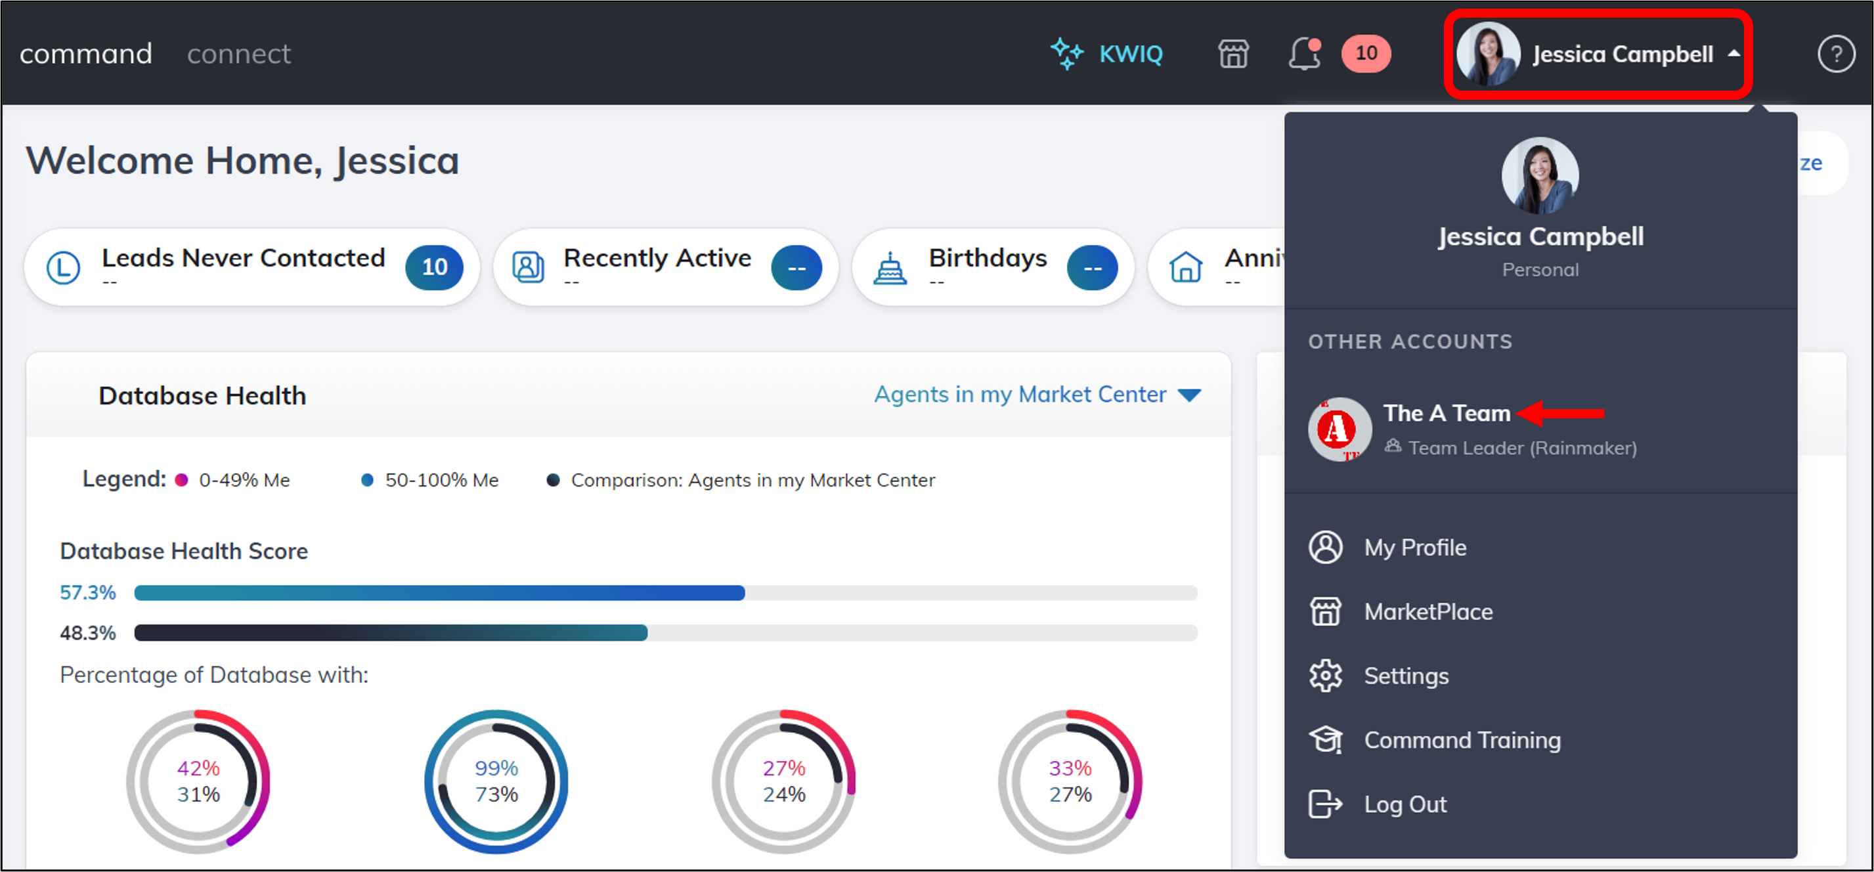The width and height of the screenshot is (1874, 872).
Task: Click the Settings gear icon
Action: click(x=1326, y=676)
